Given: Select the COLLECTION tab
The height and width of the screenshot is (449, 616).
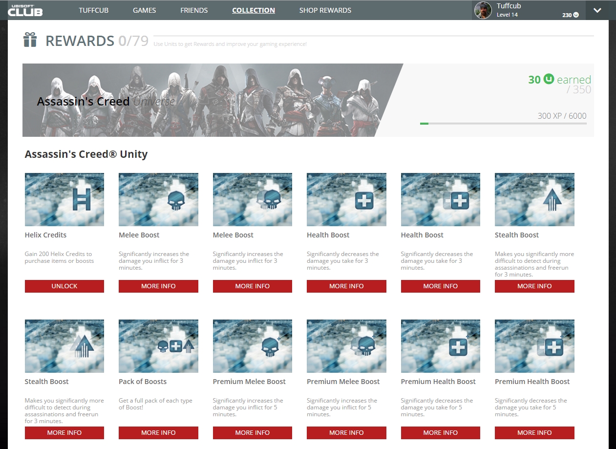Looking at the screenshot, I should (x=254, y=10).
